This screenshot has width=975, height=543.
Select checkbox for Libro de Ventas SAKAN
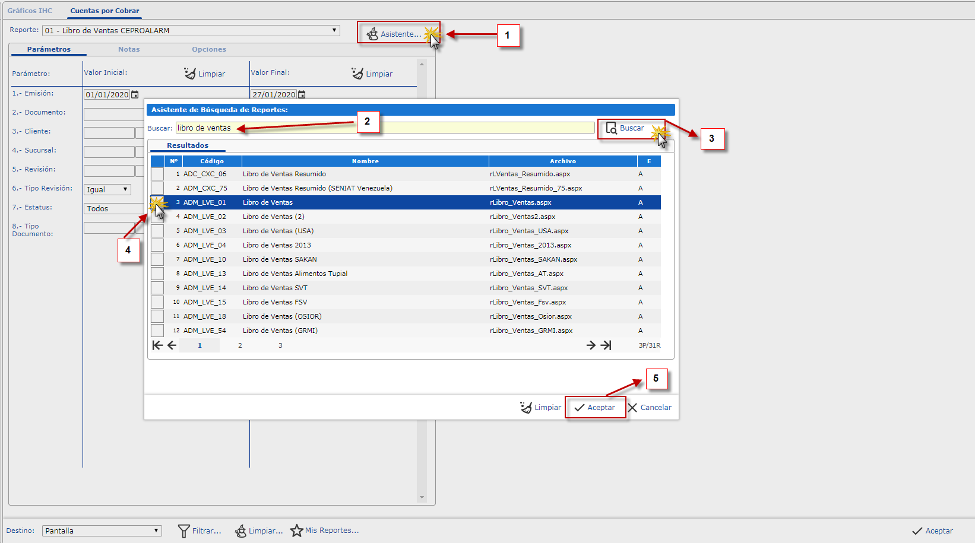[157, 259]
